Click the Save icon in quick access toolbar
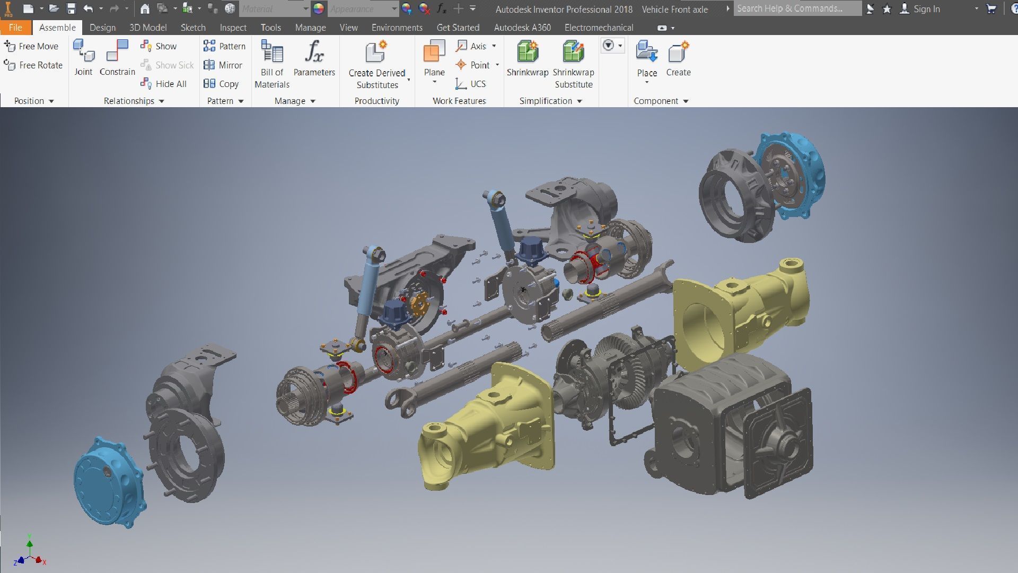Image resolution: width=1018 pixels, height=573 pixels. click(71, 8)
